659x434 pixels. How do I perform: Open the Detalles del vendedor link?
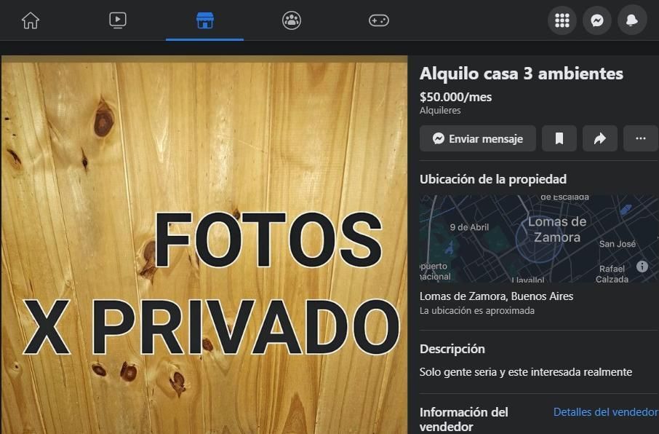[x=605, y=412]
